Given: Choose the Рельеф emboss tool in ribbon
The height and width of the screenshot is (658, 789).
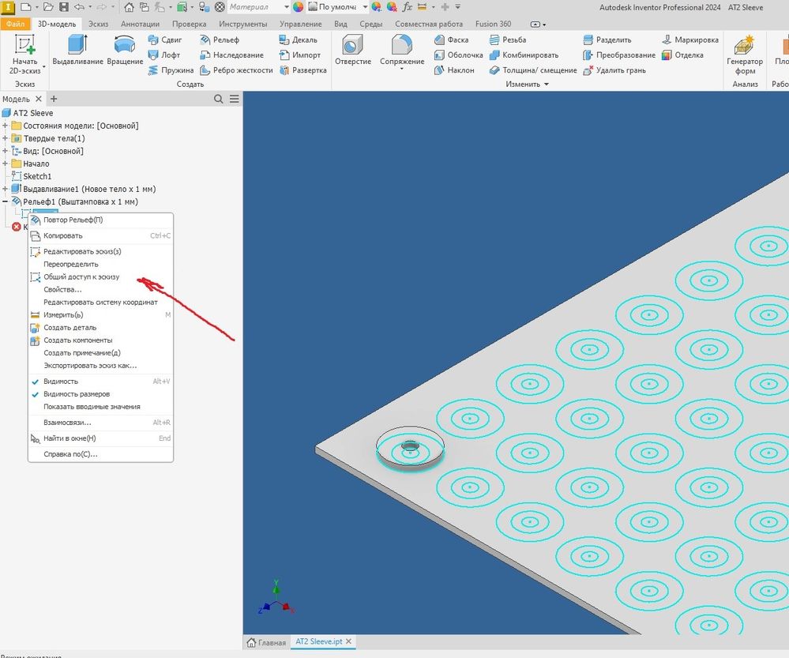Looking at the screenshot, I should [220, 39].
